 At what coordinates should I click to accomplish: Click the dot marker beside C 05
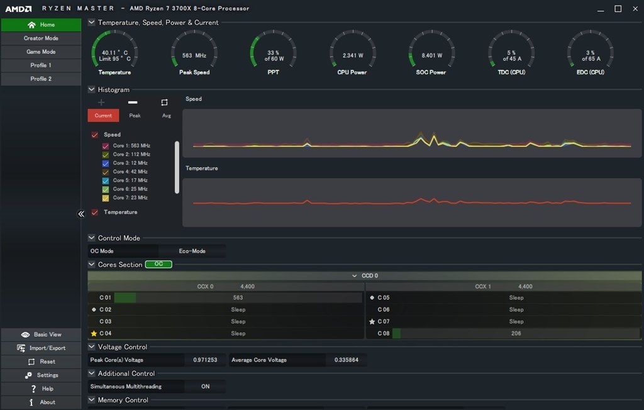click(372, 297)
